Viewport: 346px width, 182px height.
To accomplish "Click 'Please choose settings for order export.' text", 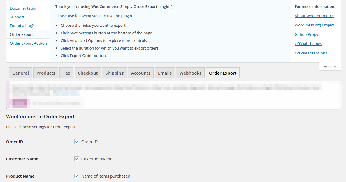I will (41, 127).
